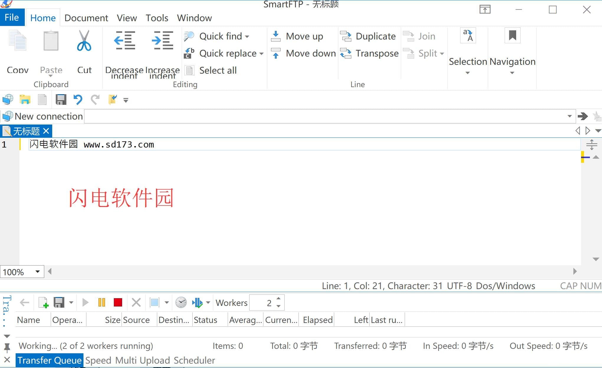Switch to the Speed bottom tab
602x368 pixels.
click(x=98, y=360)
